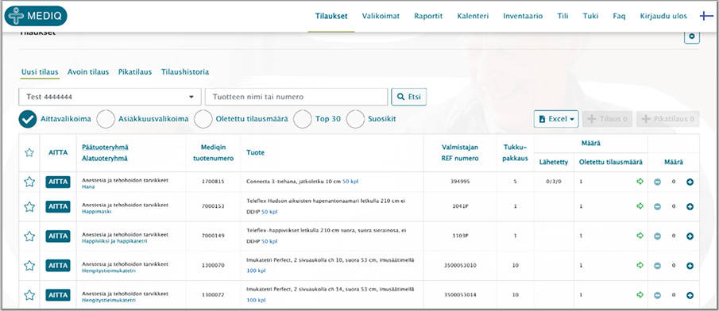
Task: Click the Tilaus 0 button
Action: point(608,119)
